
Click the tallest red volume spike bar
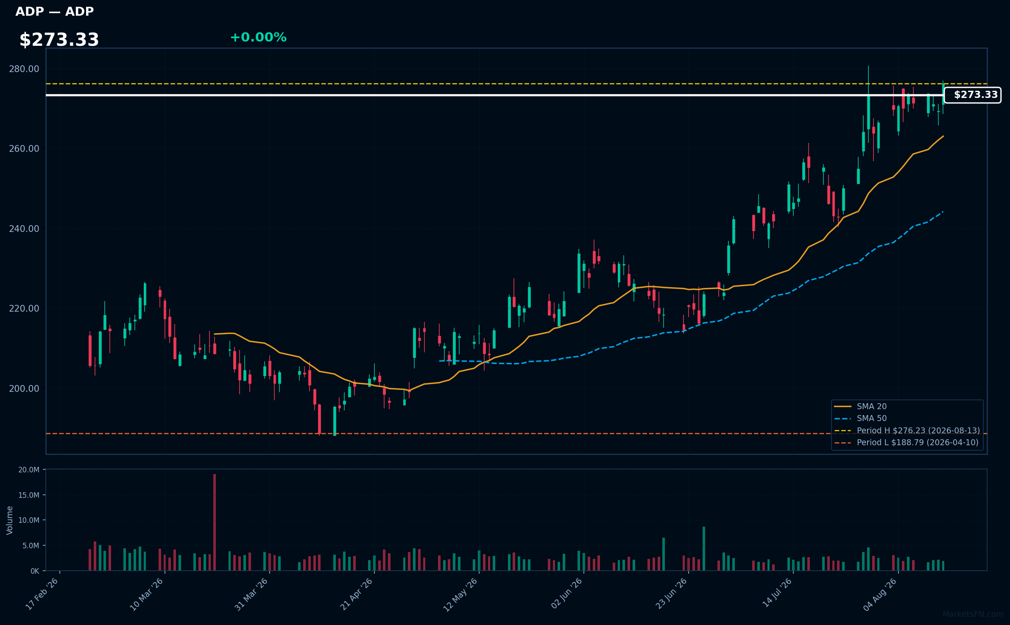pyautogui.click(x=215, y=522)
